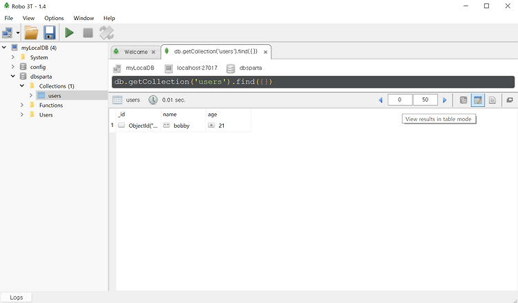Viewport: 518px width, 303px height.
Task: Click the Connect toolbar icon
Action: [x=8, y=32]
